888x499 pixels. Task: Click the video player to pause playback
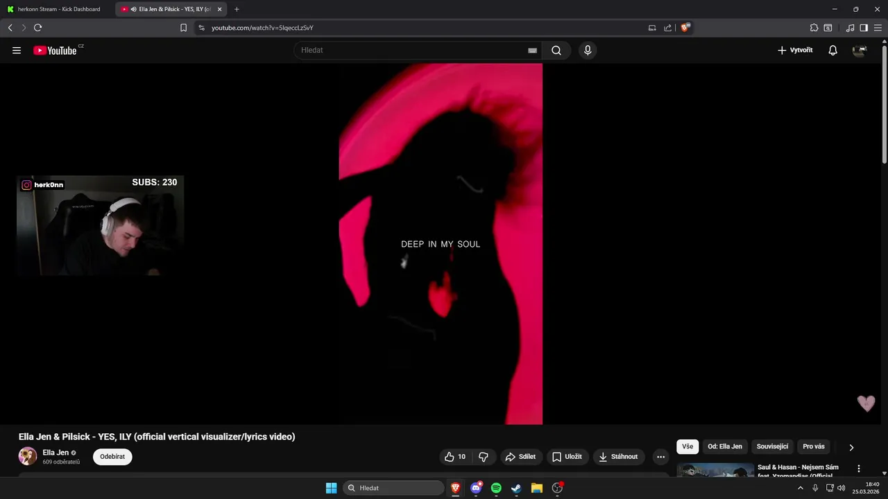[441, 244]
